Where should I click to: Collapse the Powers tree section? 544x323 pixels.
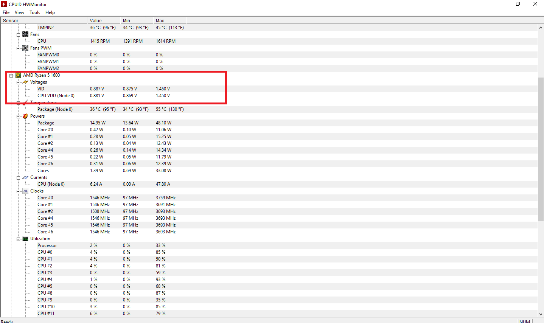(x=18, y=116)
